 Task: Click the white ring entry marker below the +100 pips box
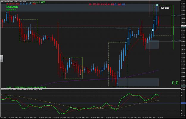click(x=153, y=30)
